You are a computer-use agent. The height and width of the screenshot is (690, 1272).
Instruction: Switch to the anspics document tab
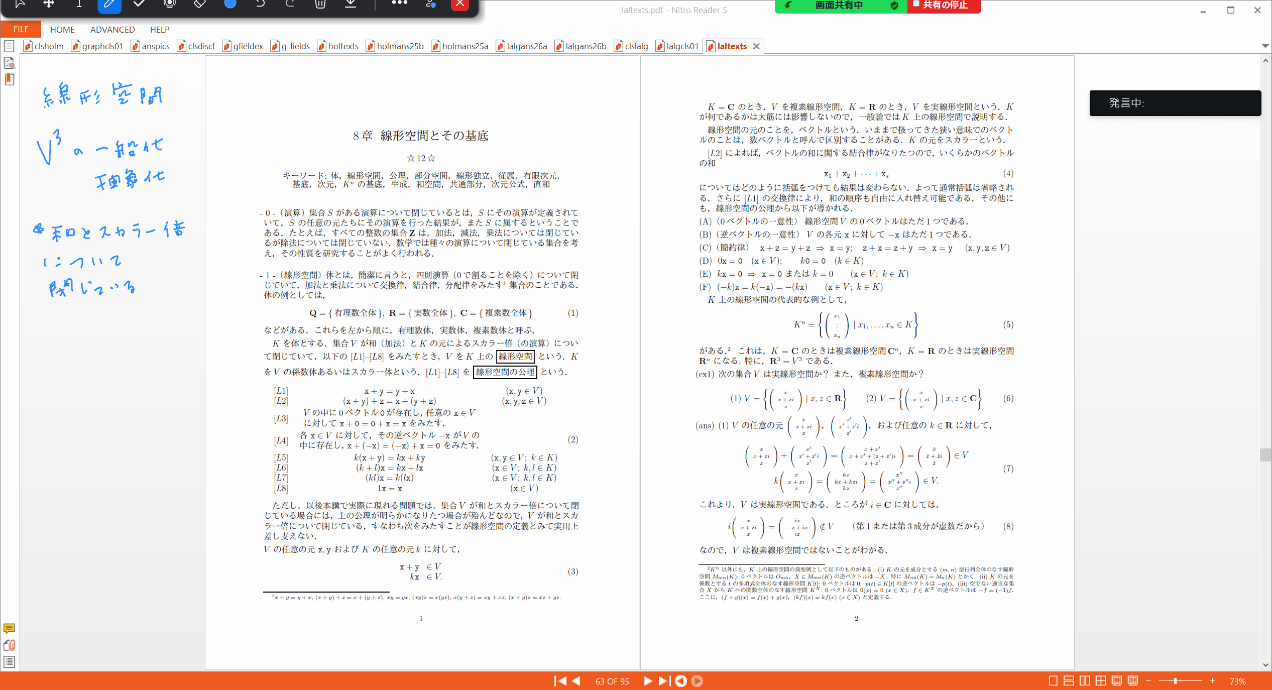coord(151,46)
